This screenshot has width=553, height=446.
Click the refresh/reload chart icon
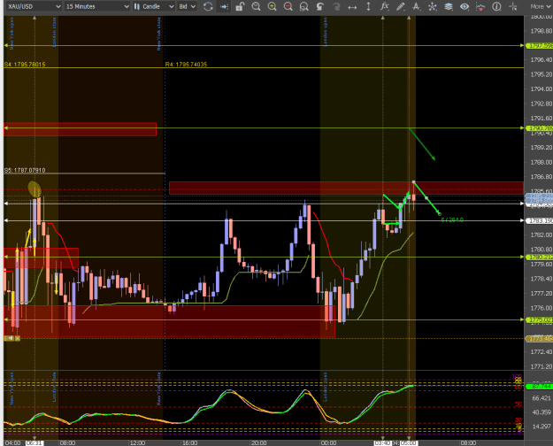click(x=208, y=6)
